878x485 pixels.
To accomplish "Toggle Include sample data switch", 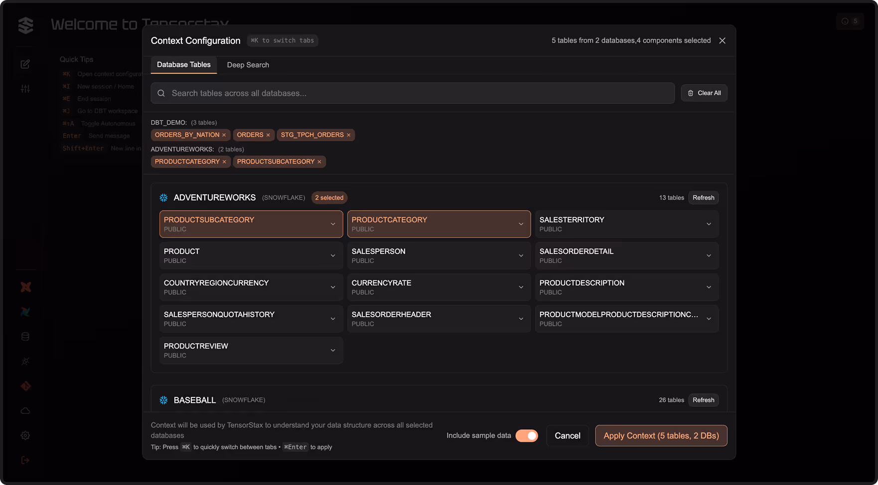I will tap(527, 436).
